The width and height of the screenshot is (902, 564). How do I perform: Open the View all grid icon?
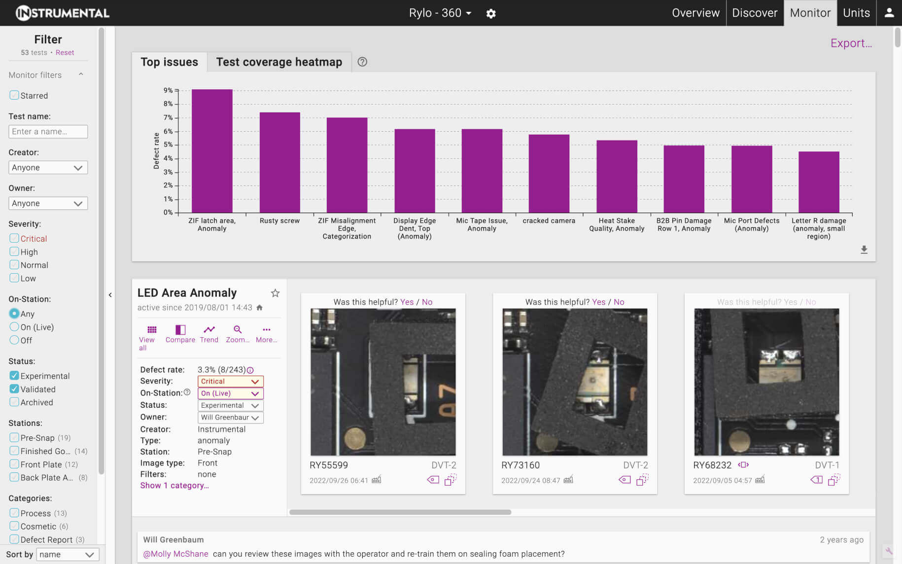151,330
